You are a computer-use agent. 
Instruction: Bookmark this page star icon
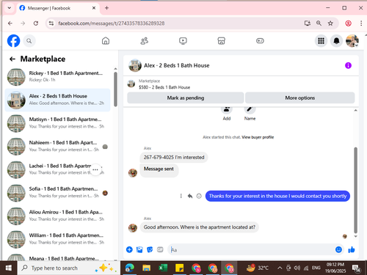[x=330, y=23]
